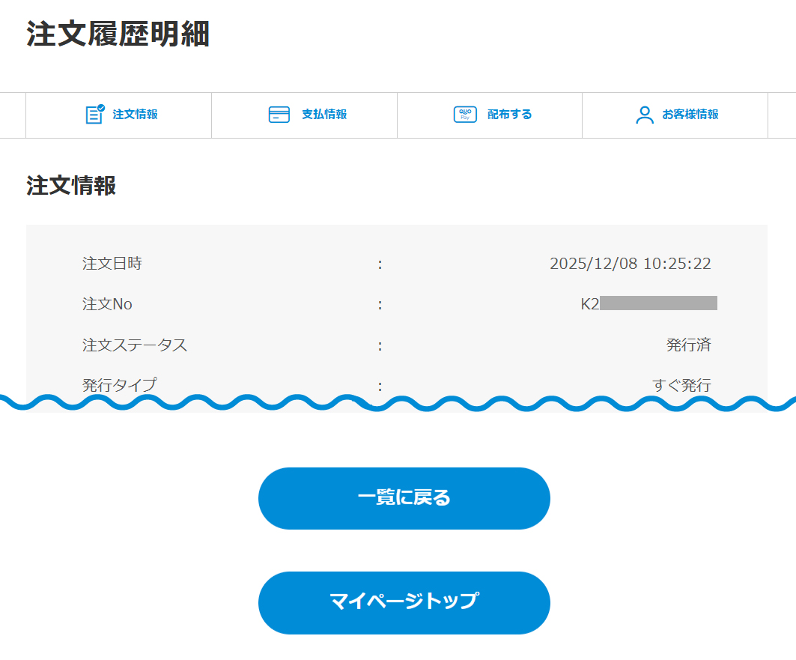Click the 注文履歴明細 page title
796x660 pixels.
click(x=118, y=34)
